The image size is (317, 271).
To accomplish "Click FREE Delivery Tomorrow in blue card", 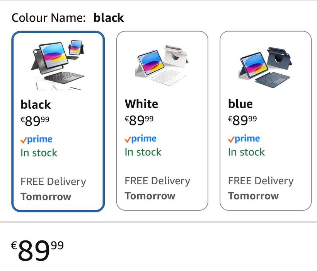I will 261,188.
